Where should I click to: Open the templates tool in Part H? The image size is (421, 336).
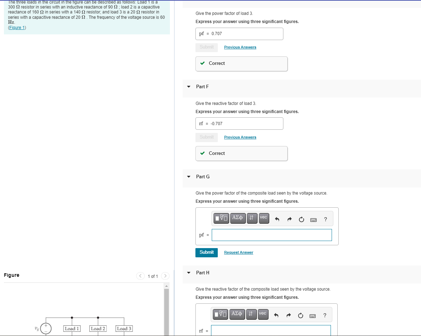point(221,314)
